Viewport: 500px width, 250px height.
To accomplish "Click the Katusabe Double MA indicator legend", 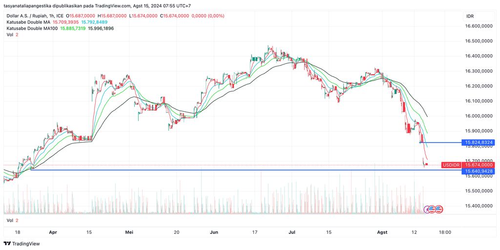I will coord(28,22).
